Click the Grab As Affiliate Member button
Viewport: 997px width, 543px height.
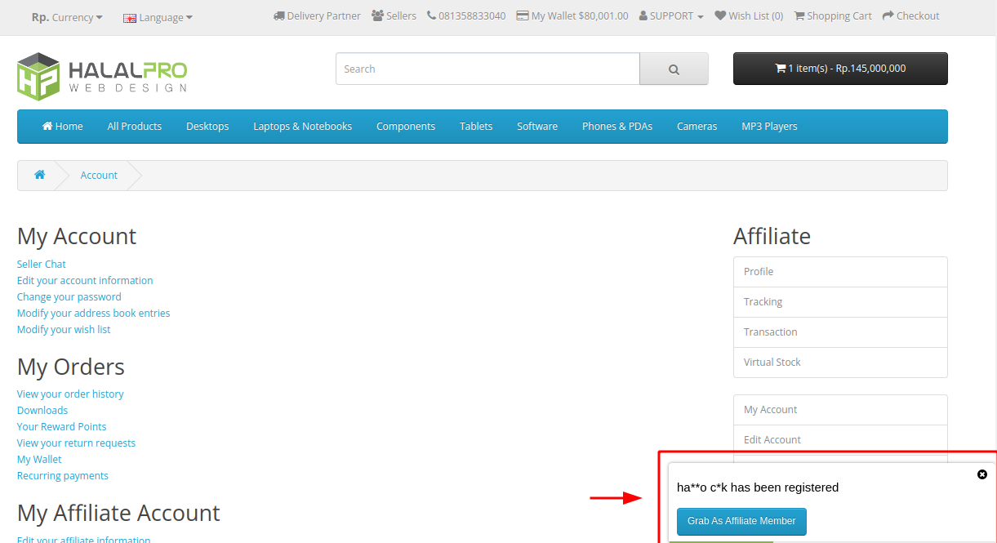pyautogui.click(x=741, y=521)
